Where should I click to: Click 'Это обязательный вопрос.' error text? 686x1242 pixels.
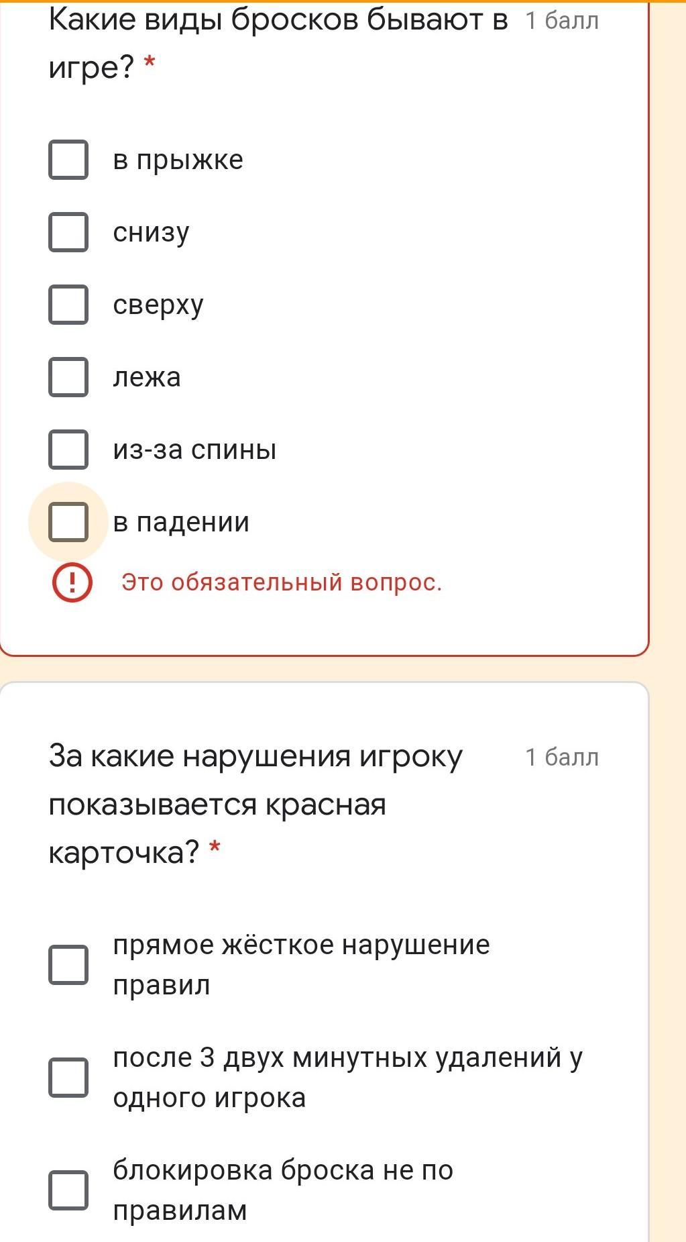(282, 582)
